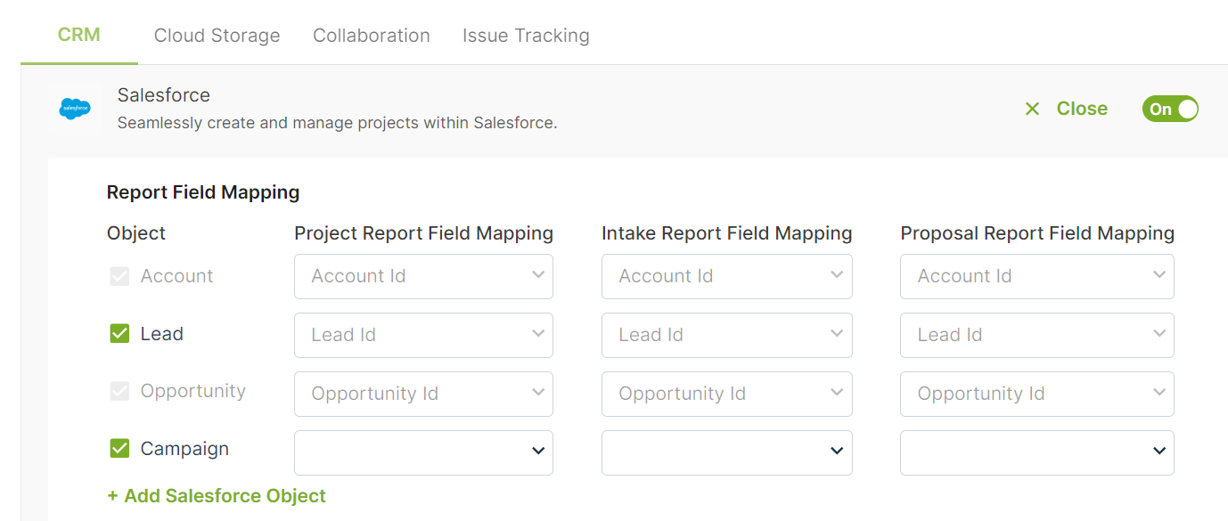Click the Salesforce description text
Screen dimensions: 1228x521
point(338,123)
